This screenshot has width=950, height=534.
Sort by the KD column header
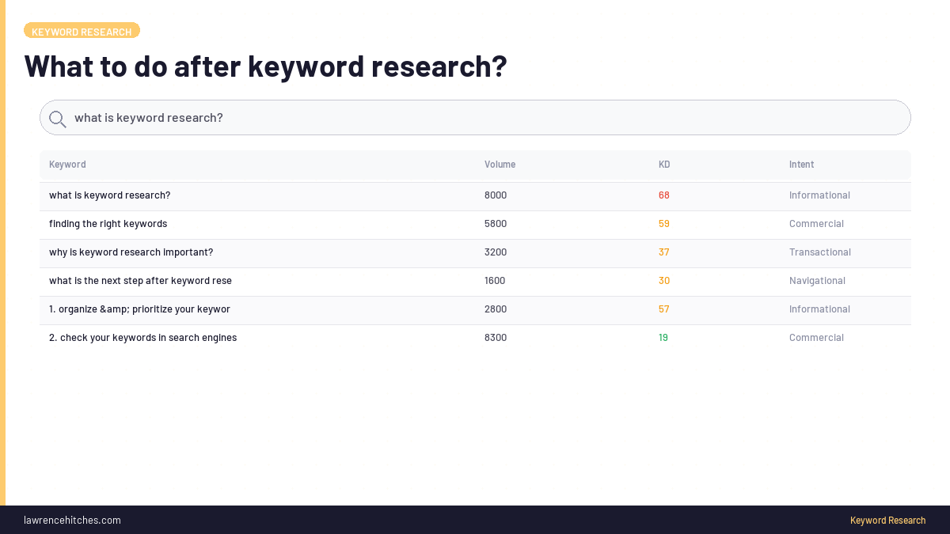pyautogui.click(x=664, y=164)
